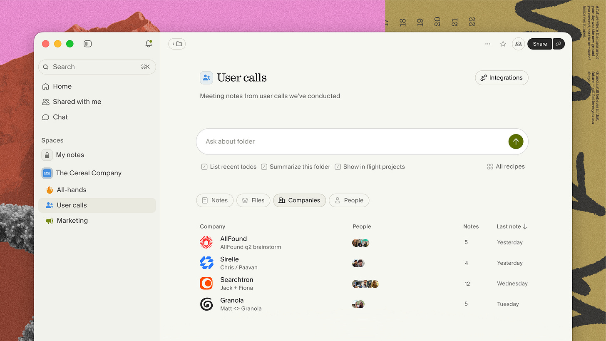Star this folder as a favorite
Image resolution: width=606 pixels, height=341 pixels.
click(503, 44)
